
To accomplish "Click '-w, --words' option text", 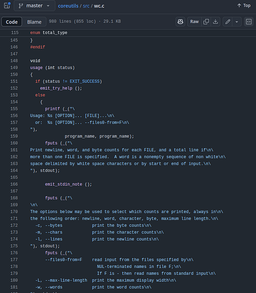I will (49, 287).
